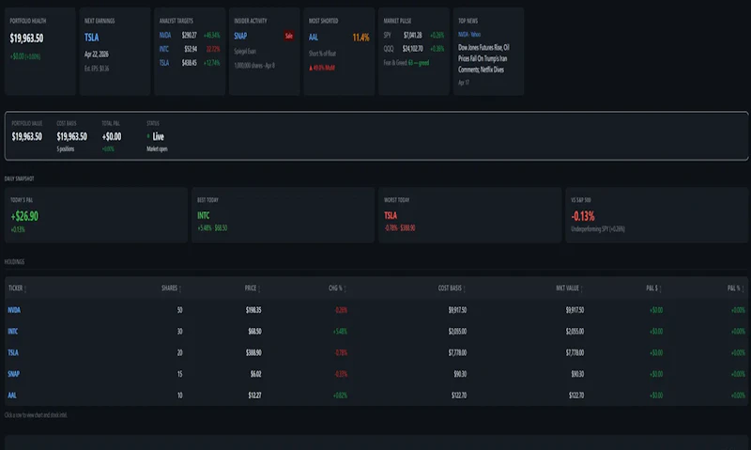751x450 pixels.
Task: Open TSLA in the Next Earnings card
Action: (x=91, y=38)
